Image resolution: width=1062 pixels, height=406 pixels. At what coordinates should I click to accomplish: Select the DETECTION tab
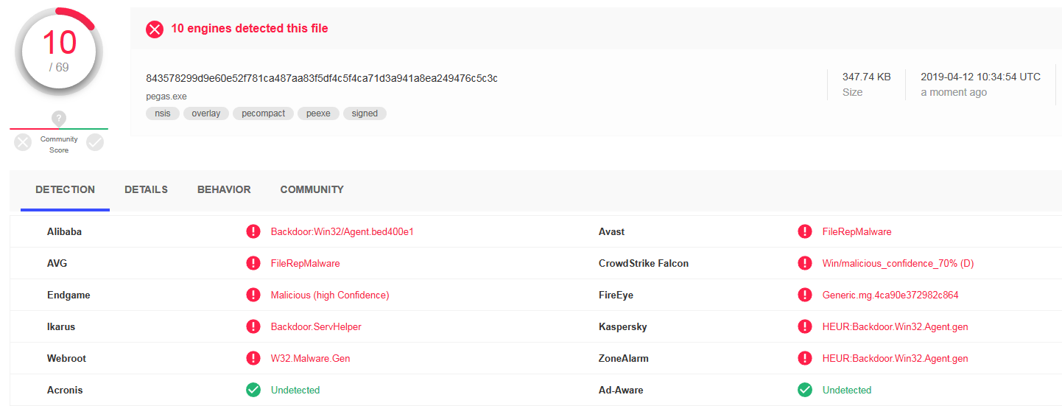point(65,189)
